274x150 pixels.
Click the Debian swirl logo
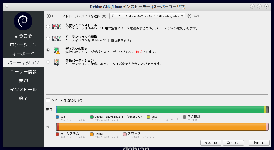click(x=23, y=21)
